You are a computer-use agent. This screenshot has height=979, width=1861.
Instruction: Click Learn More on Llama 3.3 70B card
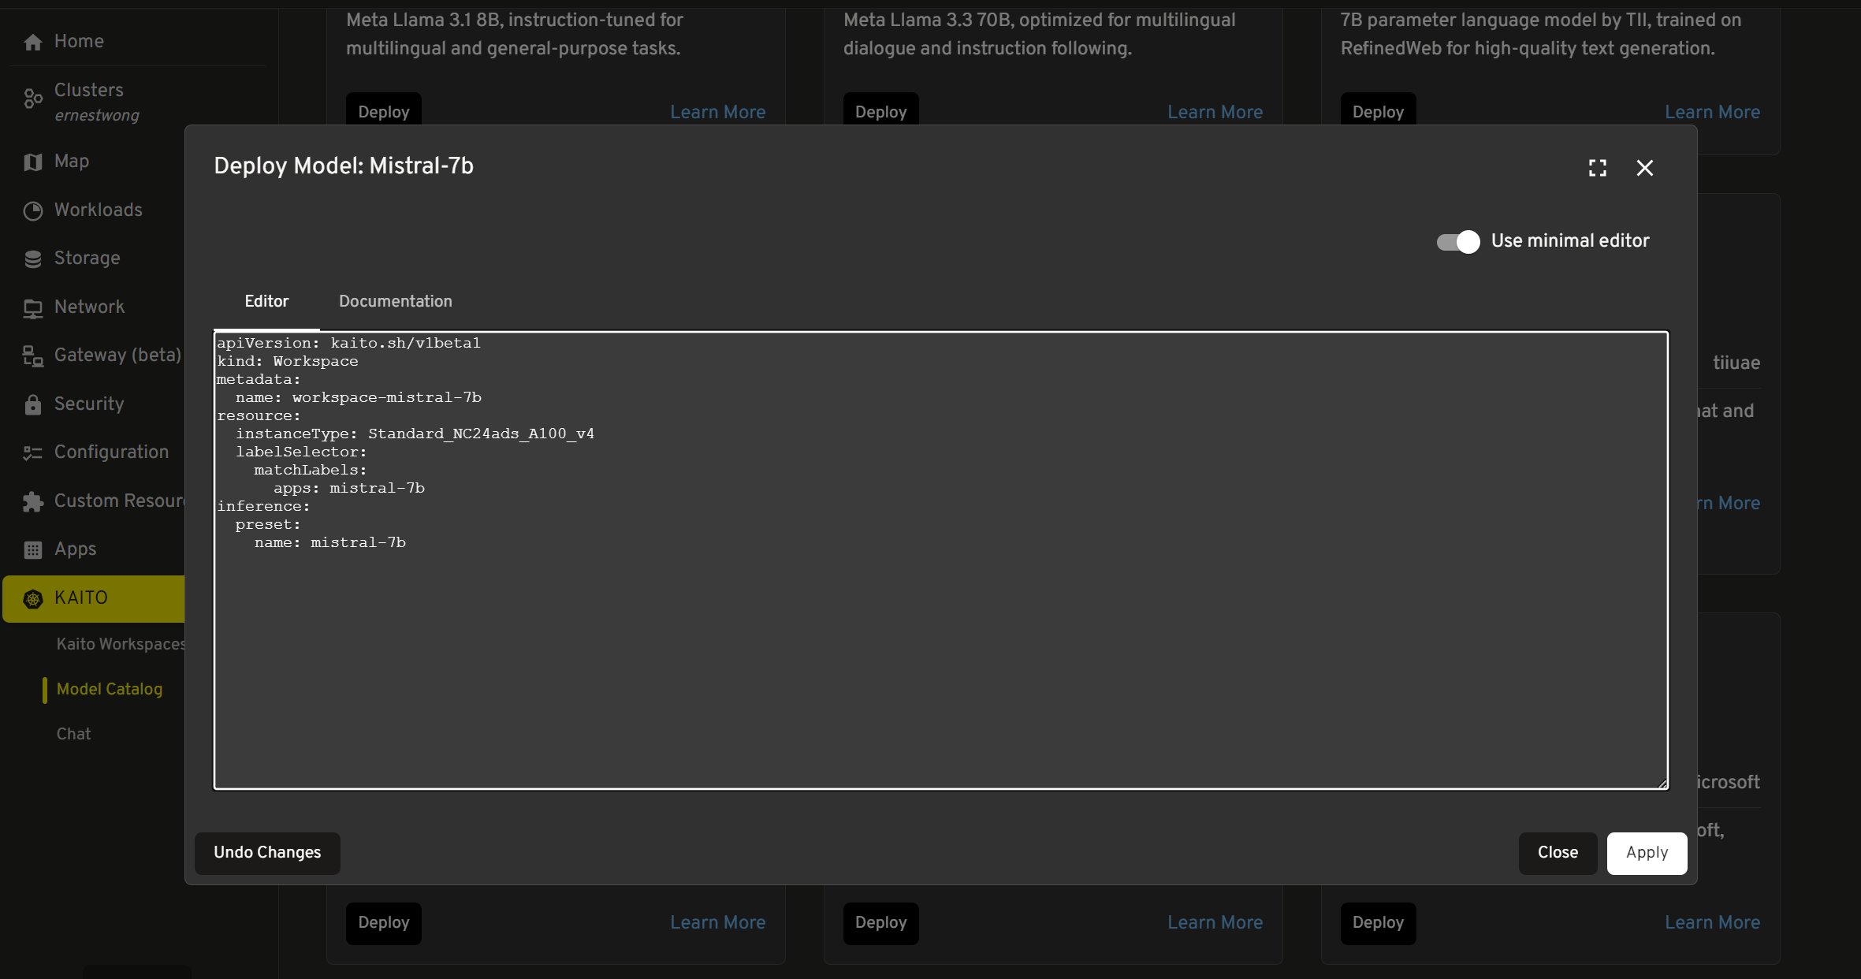pos(1215,112)
